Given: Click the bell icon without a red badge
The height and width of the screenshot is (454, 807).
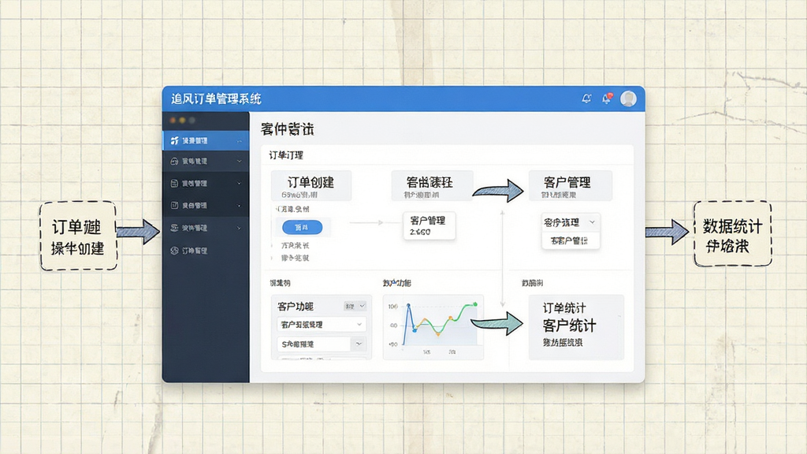Looking at the screenshot, I should [x=586, y=99].
